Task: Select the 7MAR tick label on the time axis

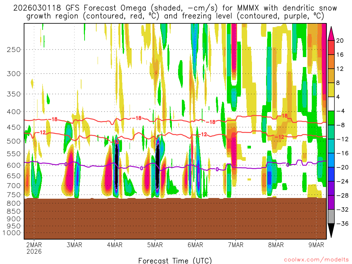Action: coord(235,245)
